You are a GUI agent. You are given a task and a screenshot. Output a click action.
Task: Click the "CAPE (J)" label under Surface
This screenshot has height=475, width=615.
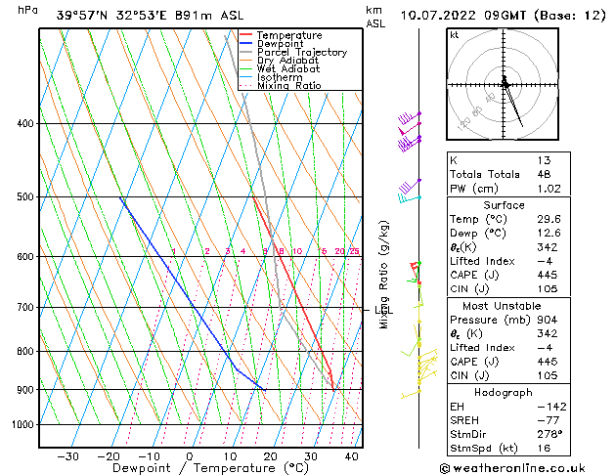[x=474, y=275]
